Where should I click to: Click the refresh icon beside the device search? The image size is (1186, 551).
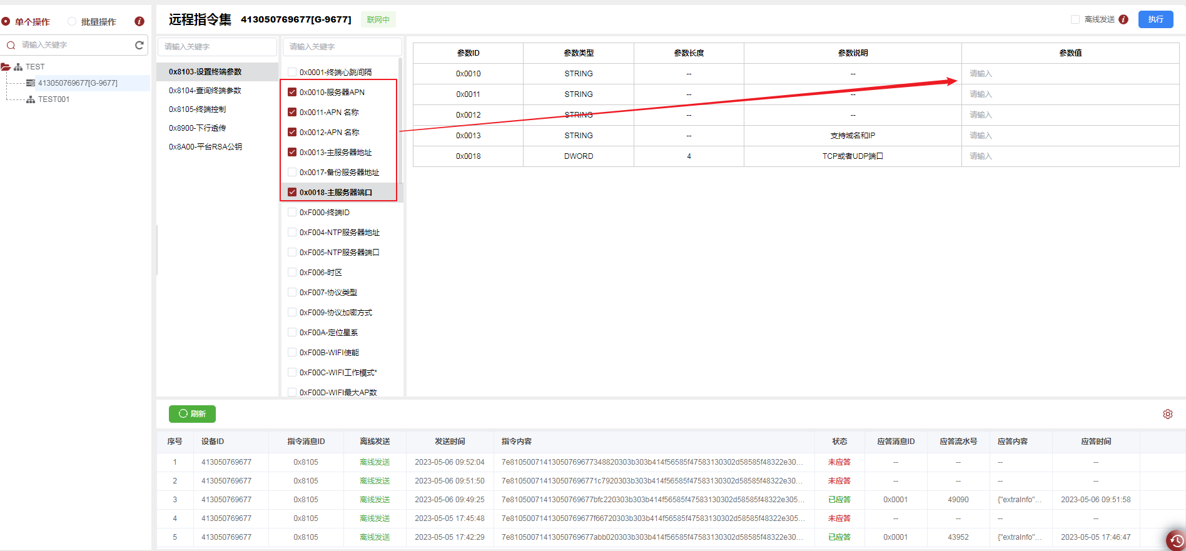[139, 45]
